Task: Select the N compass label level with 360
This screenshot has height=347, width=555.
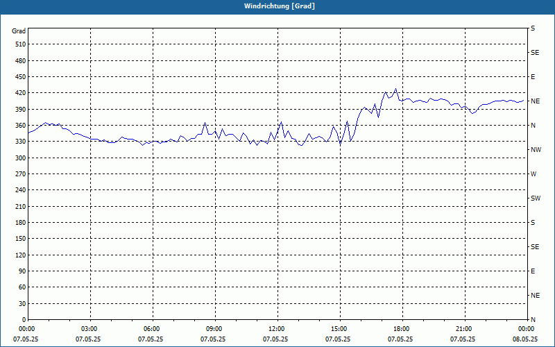Action: point(533,126)
